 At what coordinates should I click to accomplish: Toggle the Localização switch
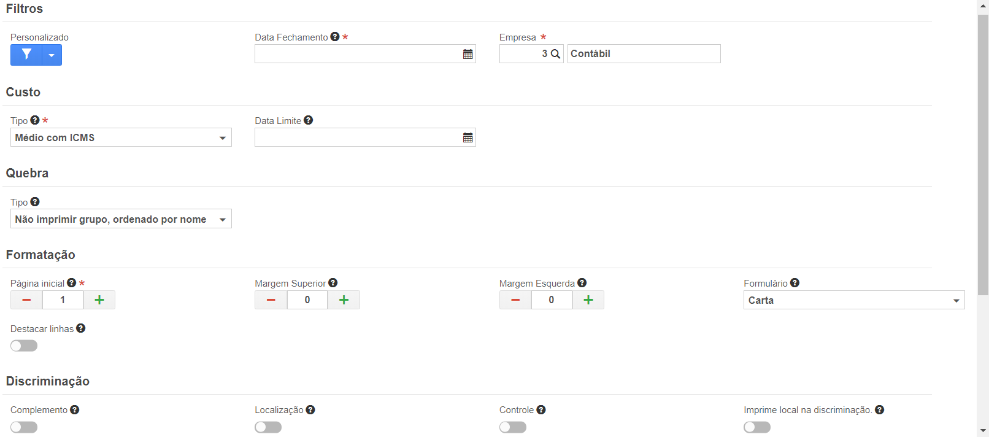tap(268, 427)
